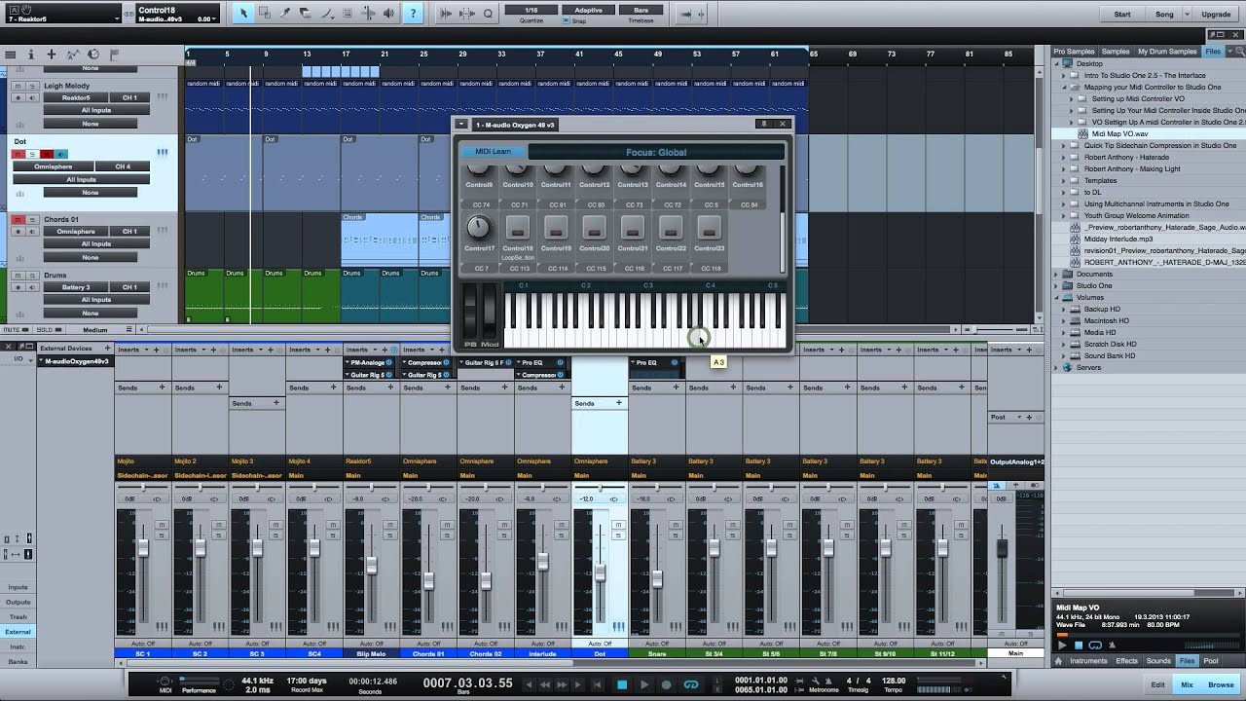Switch to Pro Samples tab

click(1074, 51)
